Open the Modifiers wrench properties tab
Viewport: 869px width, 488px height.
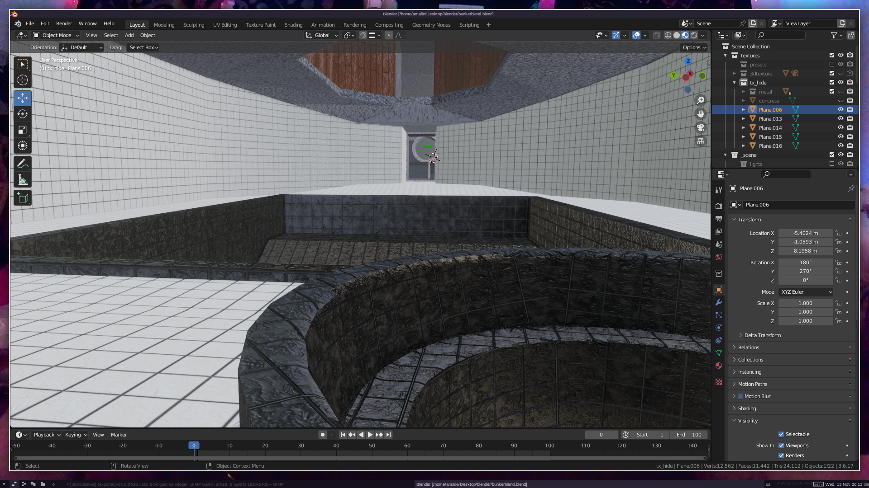click(x=719, y=302)
